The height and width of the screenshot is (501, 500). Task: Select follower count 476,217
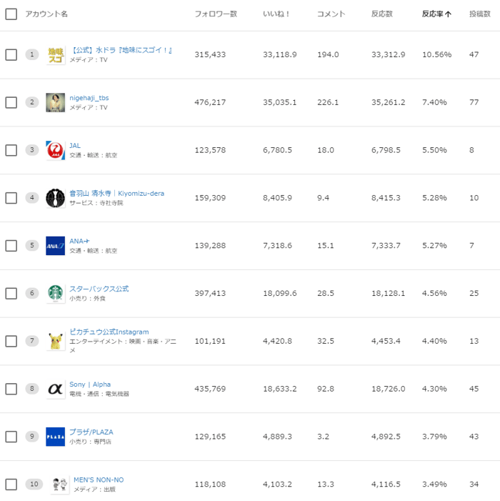(210, 103)
